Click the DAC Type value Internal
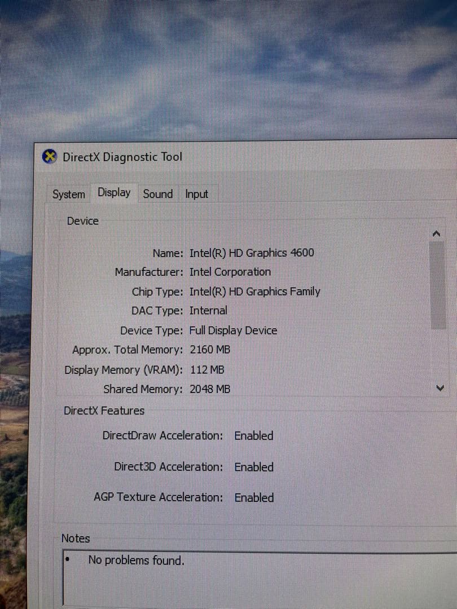 tap(208, 311)
